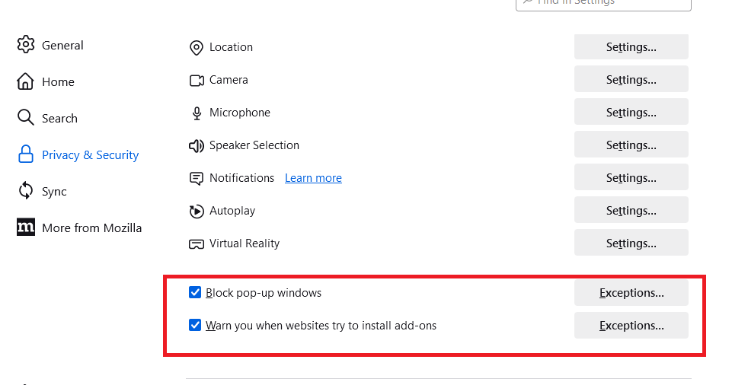732x385 pixels.
Task: Open Exceptions for pop-up windows
Action: click(x=631, y=293)
